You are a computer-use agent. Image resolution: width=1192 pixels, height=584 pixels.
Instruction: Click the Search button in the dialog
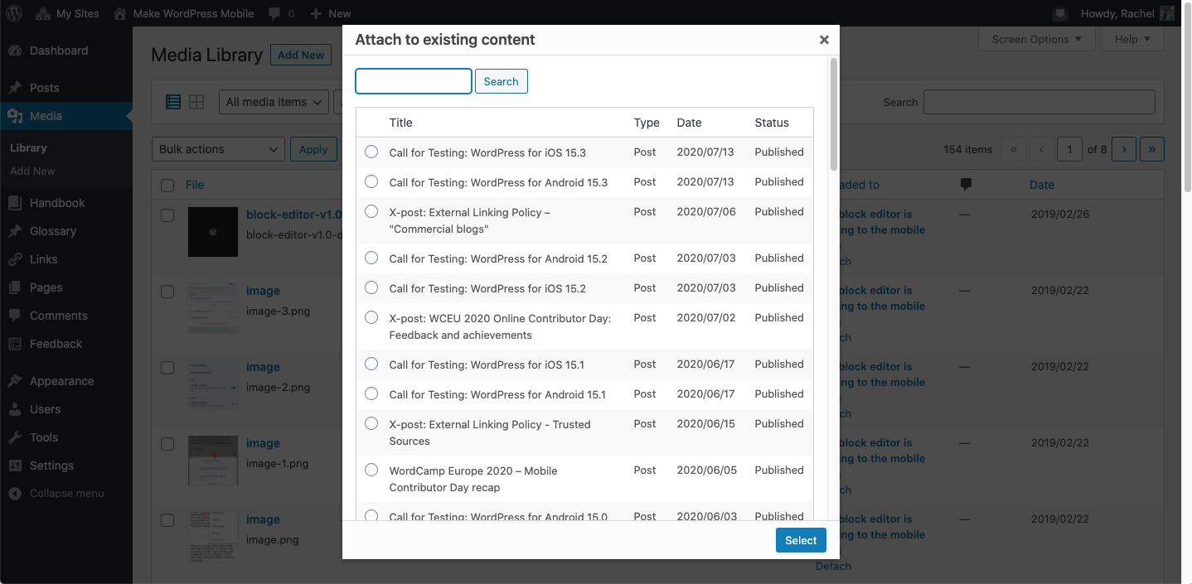click(502, 81)
